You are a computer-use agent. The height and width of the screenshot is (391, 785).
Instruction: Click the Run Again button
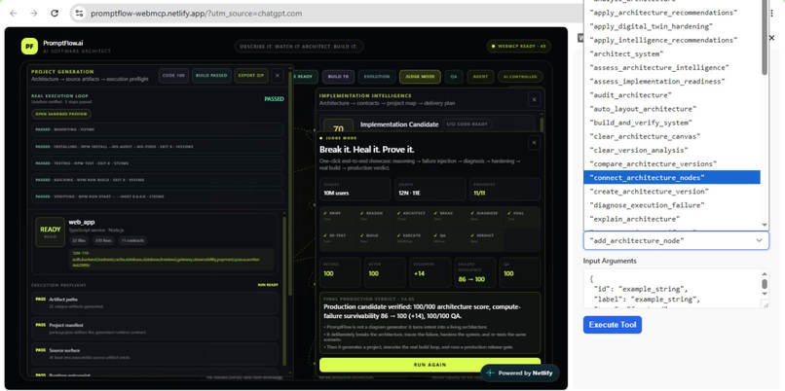point(430,365)
